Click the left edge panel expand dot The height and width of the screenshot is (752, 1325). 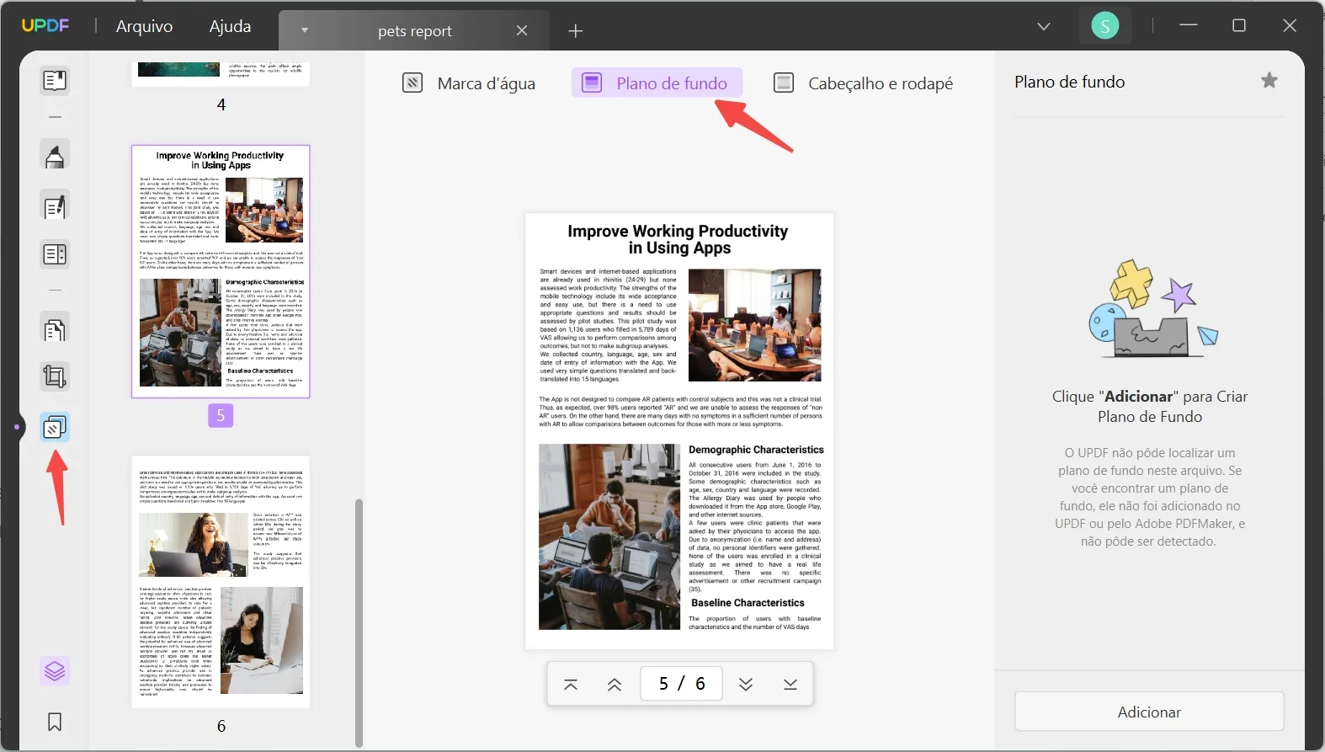coord(16,427)
